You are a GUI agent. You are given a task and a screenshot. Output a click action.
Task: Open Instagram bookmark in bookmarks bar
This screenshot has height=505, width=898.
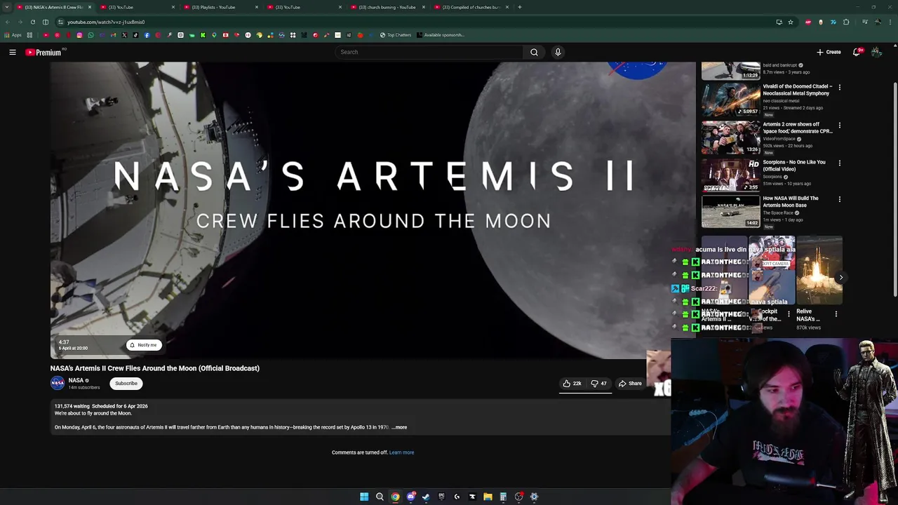coord(79,35)
